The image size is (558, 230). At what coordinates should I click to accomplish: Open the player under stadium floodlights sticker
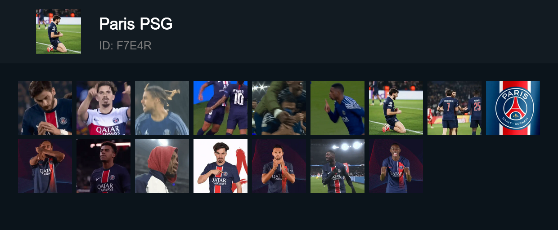(337, 166)
